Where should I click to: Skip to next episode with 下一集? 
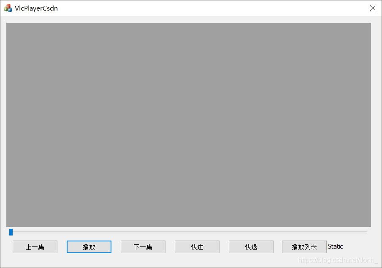pos(143,247)
